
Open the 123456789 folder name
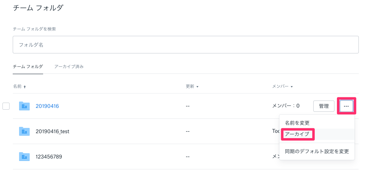[x=49, y=156]
